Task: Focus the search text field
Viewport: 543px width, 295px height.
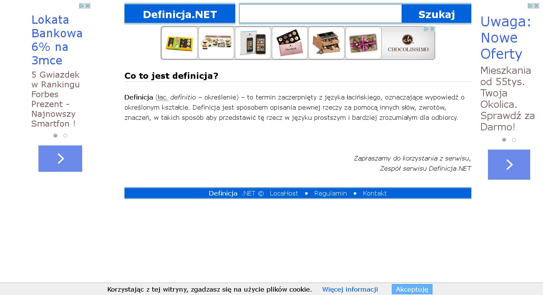Action: [x=320, y=14]
